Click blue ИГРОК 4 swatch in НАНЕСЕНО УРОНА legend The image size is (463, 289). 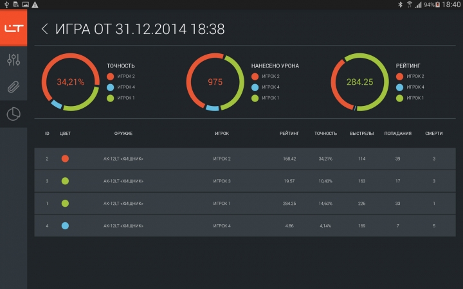point(255,87)
